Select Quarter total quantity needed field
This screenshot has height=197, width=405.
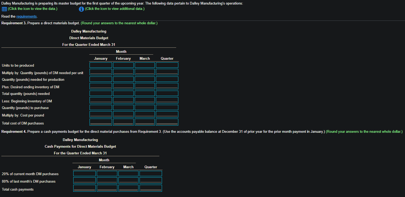coord(167,93)
